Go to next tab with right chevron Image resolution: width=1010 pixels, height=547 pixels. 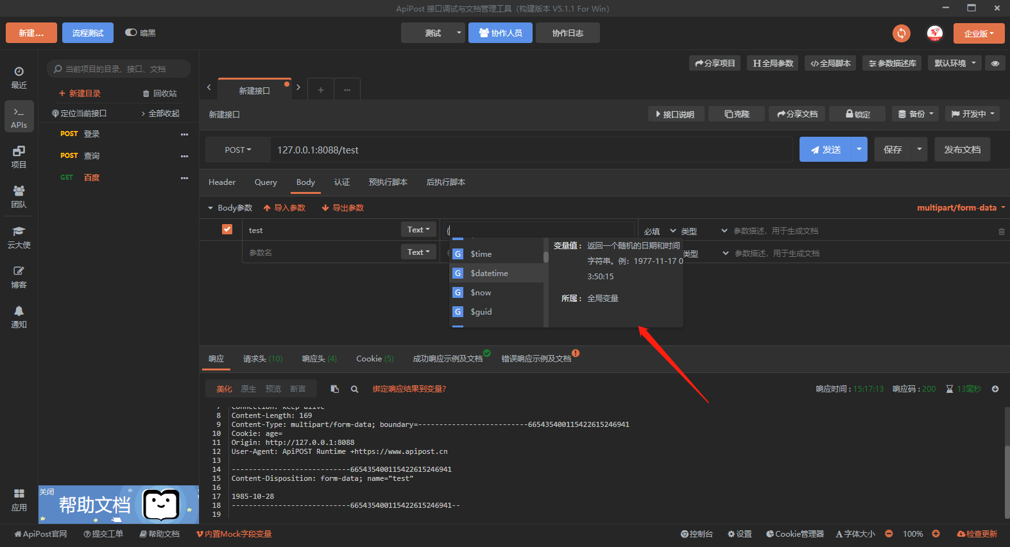(x=298, y=87)
